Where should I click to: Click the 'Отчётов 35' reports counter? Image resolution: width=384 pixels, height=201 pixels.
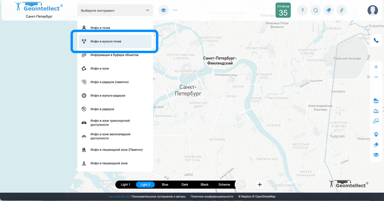coord(283,10)
